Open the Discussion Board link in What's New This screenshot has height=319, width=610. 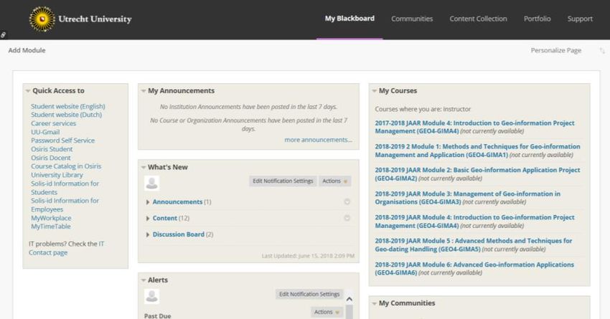(178, 234)
